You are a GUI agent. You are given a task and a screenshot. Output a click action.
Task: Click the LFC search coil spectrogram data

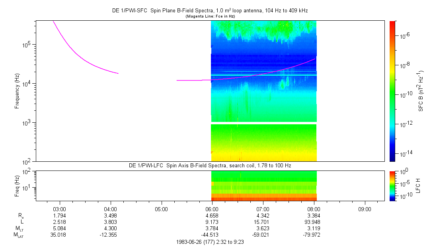pos(263,186)
